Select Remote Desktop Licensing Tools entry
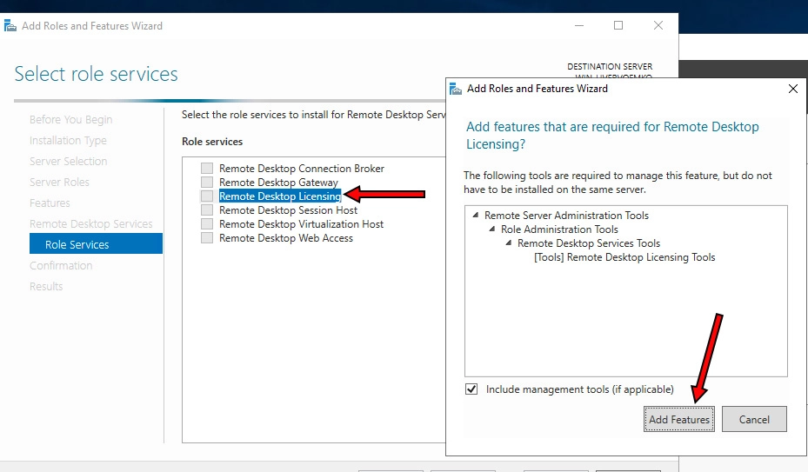The height and width of the screenshot is (472, 808). click(x=624, y=257)
